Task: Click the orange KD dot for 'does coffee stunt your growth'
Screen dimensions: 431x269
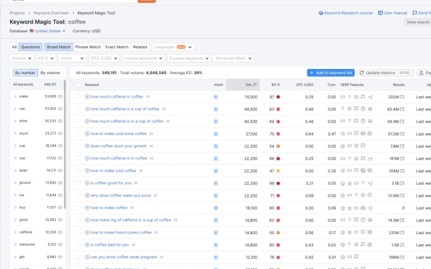Action: (x=278, y=146)
